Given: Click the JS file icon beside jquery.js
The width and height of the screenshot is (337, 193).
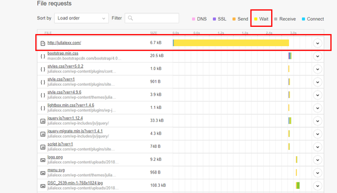Looking at the screenshot, I should click(x=43, y=121).
